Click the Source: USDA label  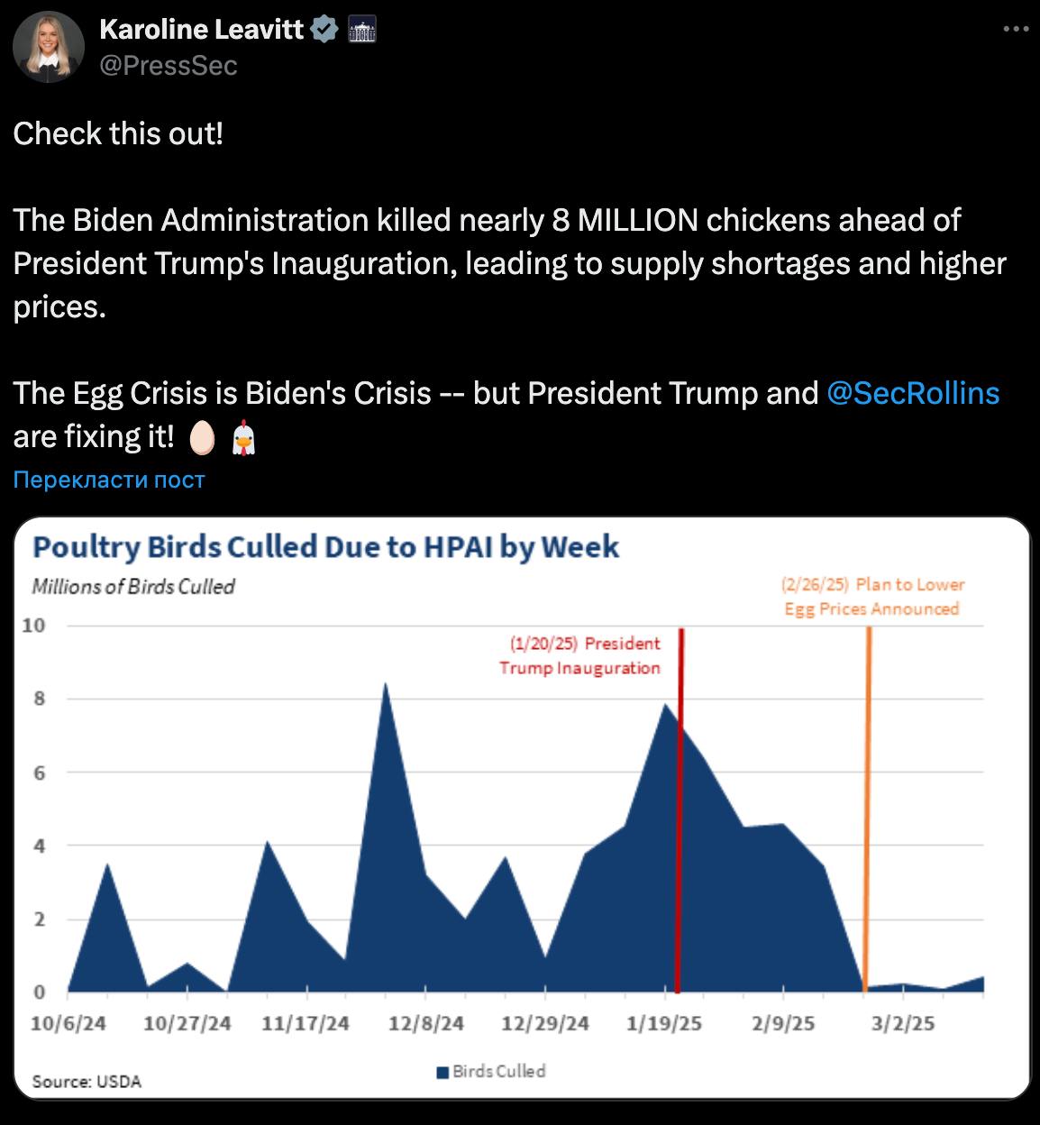pyautogui.click(x=87, y=1081)
